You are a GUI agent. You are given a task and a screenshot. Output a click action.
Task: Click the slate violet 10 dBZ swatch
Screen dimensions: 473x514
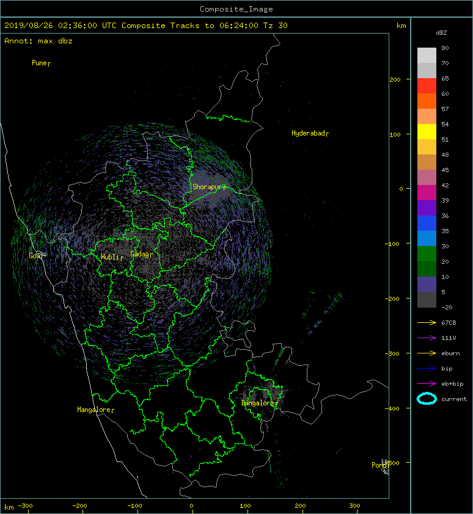click(x=427, y=284)
